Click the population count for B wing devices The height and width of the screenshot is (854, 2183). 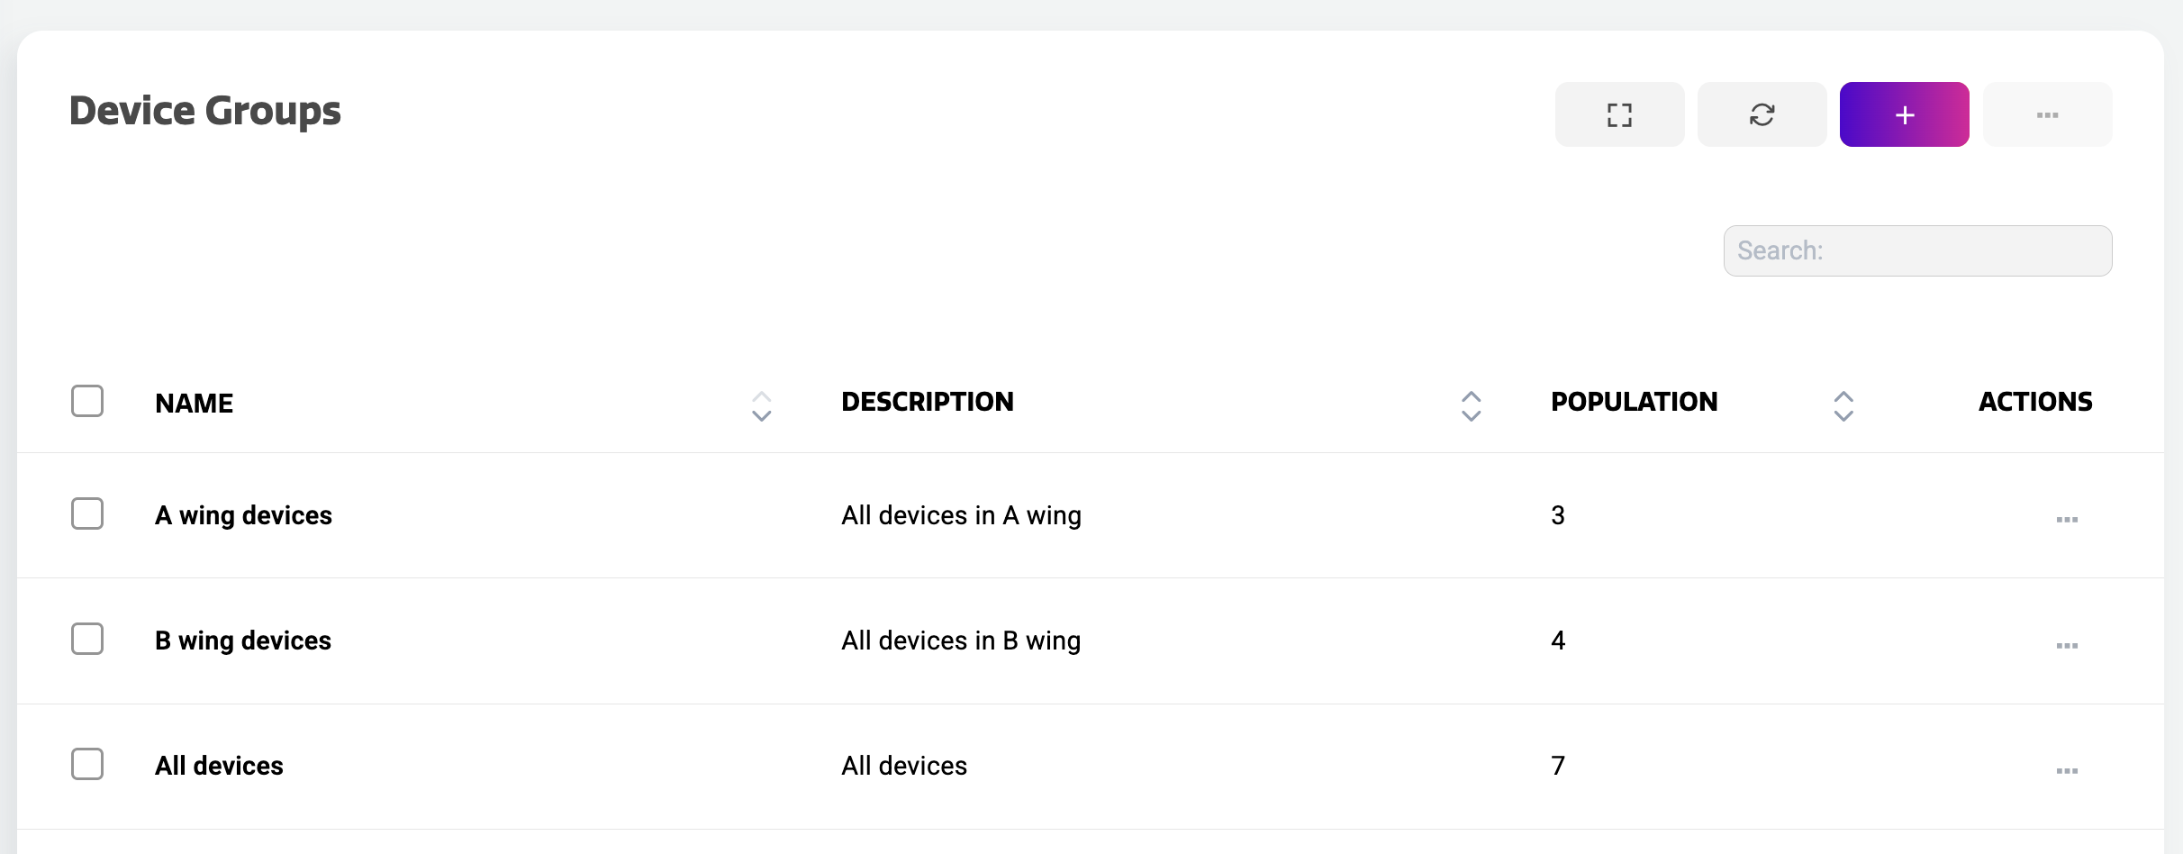(x=1557, y=640)
